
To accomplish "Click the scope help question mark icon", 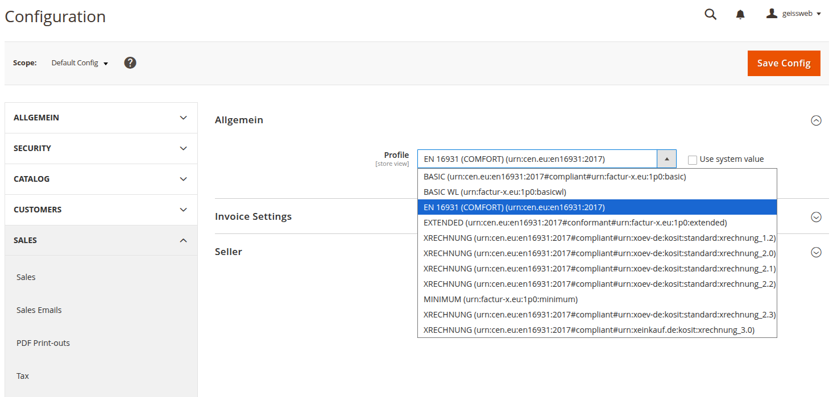I will coord(130,62).
